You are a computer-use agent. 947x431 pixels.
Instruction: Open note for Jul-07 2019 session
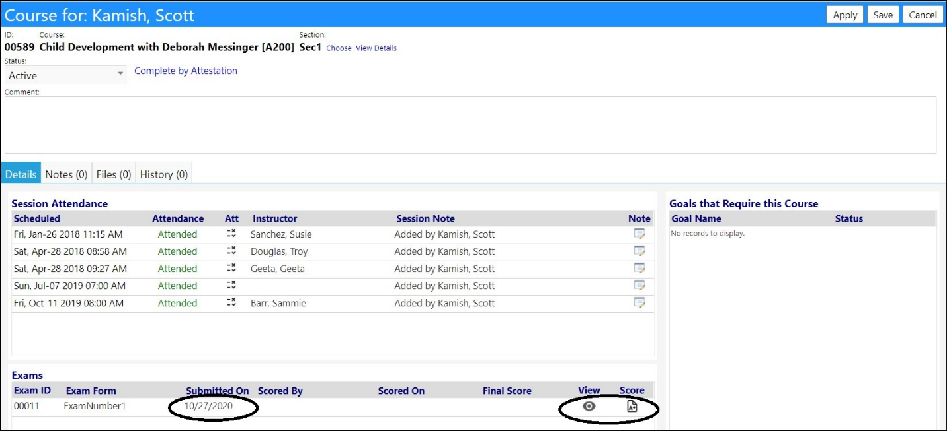[639, 285]
